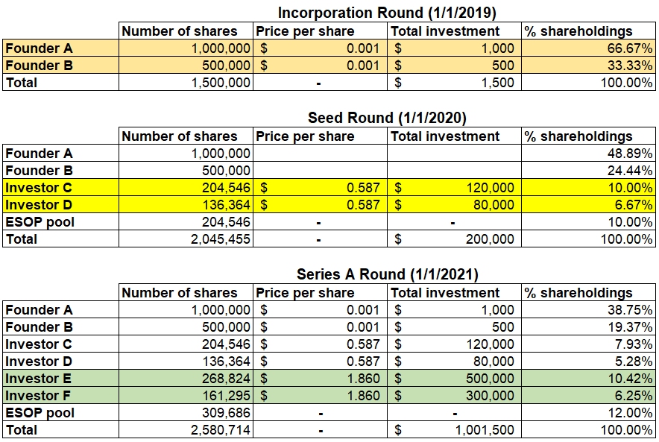Click the 2,580,714 total shares cell
Viewport: 659px width, 442px height.
[186, 430]
